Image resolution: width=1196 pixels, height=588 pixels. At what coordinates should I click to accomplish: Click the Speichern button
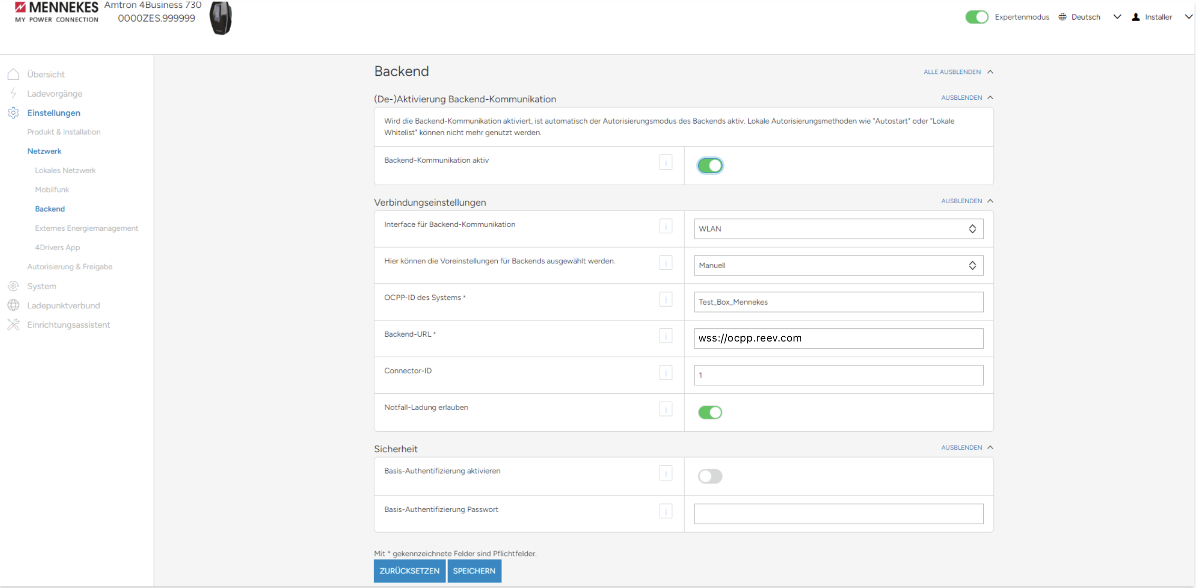pos(474,571)
